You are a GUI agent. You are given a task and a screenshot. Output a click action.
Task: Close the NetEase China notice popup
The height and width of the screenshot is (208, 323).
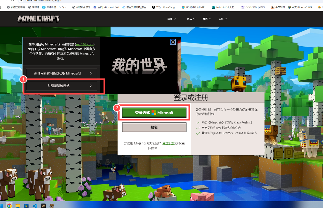pyautogui.click(x=173, y=42)
